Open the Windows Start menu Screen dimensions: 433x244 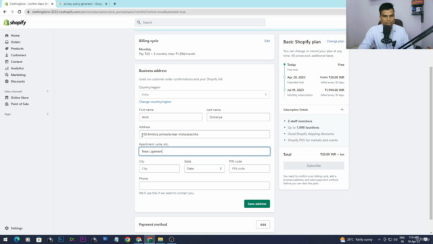(5, 239)
